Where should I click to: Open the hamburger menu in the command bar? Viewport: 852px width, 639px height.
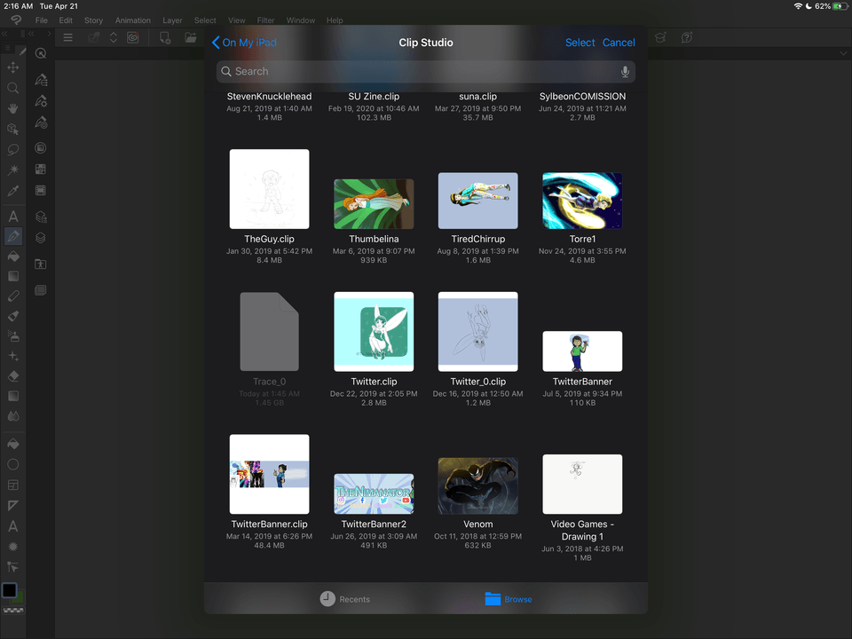coord(67,37)
